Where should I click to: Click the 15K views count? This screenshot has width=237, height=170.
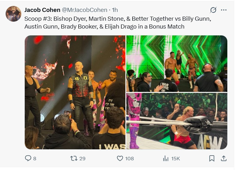(x=176, y=159)
